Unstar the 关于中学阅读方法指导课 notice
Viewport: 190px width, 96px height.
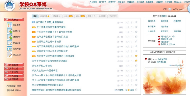136,60
